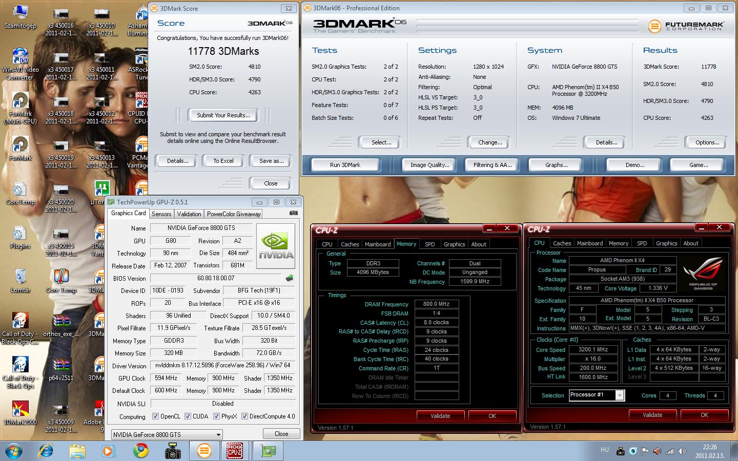Image resolution: width=738 pixels, height=461 pixels.
Task: Click the GPU-Z BIOS save chip icon
Action: click(290, 278)
